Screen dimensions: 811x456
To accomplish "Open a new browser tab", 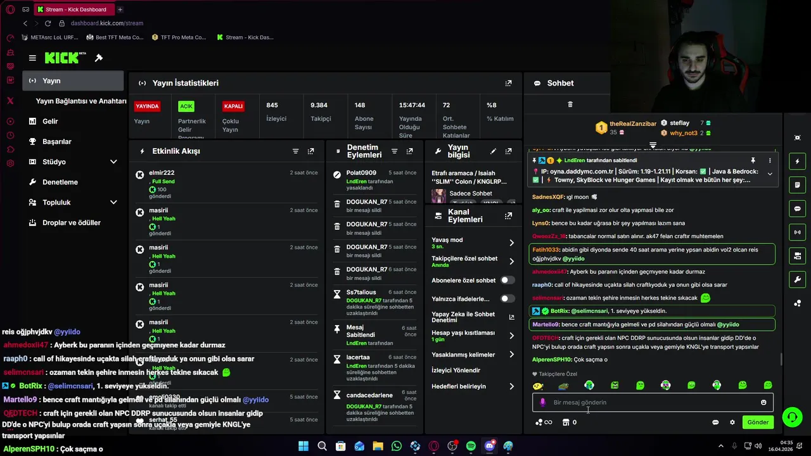I will [x=120, y=9].
